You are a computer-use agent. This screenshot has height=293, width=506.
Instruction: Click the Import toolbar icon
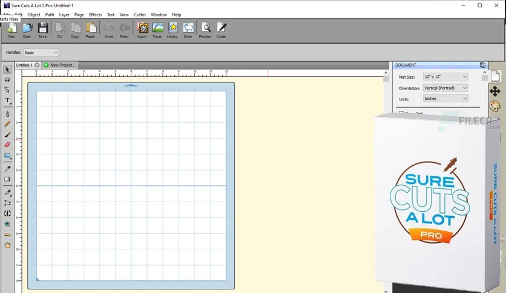[142, 29]
